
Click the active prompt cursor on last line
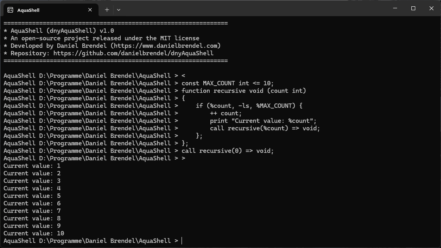click(x=182, y=241)
